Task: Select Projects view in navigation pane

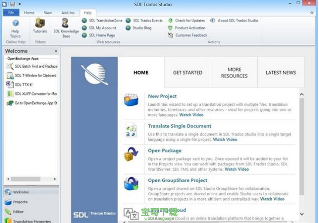Action: 20,202
